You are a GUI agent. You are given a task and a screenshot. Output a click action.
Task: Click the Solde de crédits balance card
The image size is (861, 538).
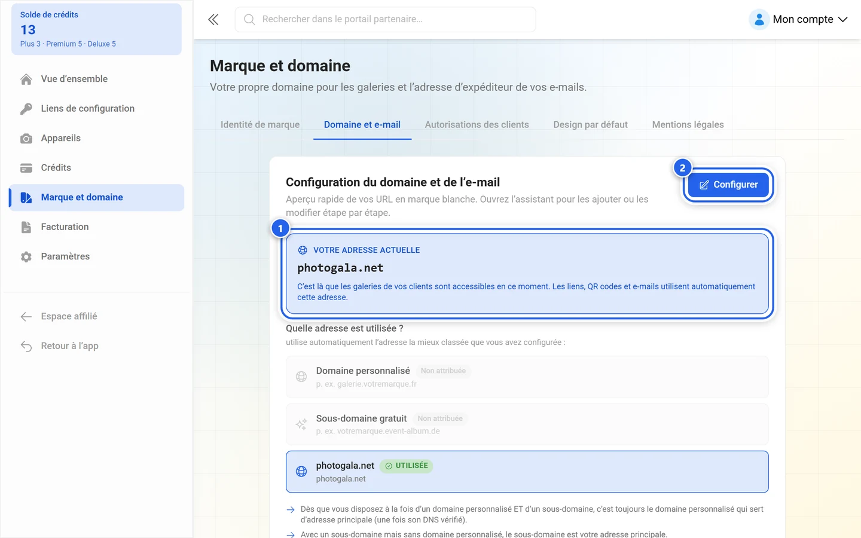(x=96, y=29)
